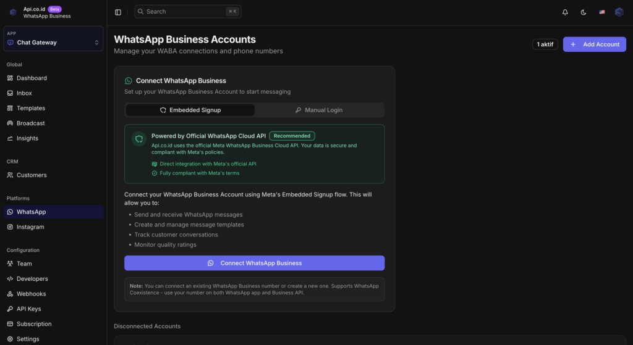The width and height of the screenshot is (633, 345).
Task: Click the API Keys key icon
Action: [10, 309]
